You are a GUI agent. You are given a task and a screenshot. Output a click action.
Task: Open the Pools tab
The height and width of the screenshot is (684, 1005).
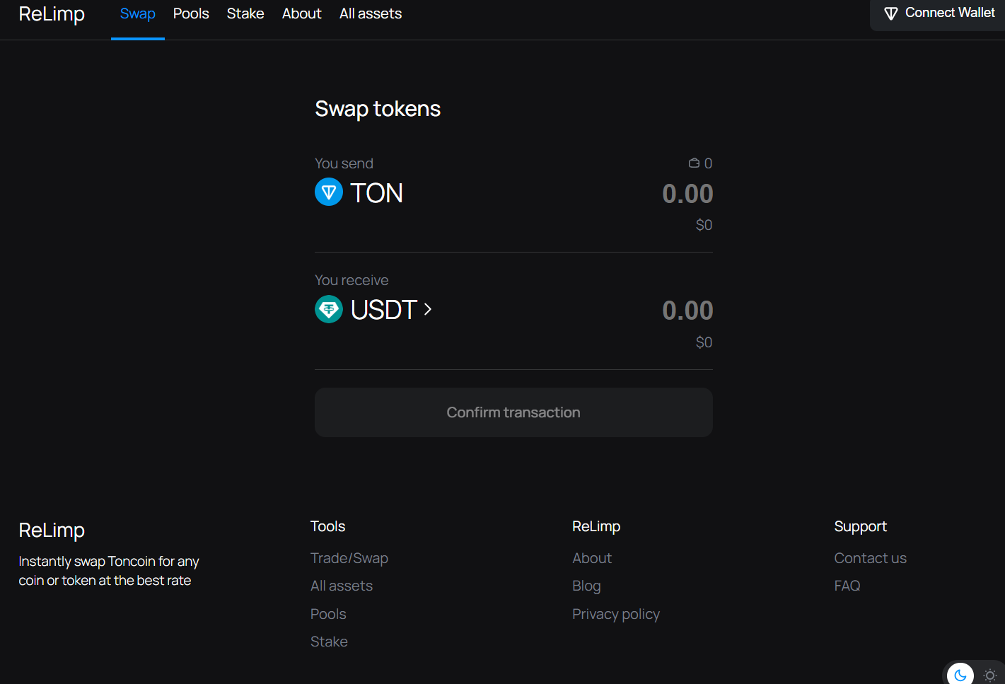coord(191,13)
